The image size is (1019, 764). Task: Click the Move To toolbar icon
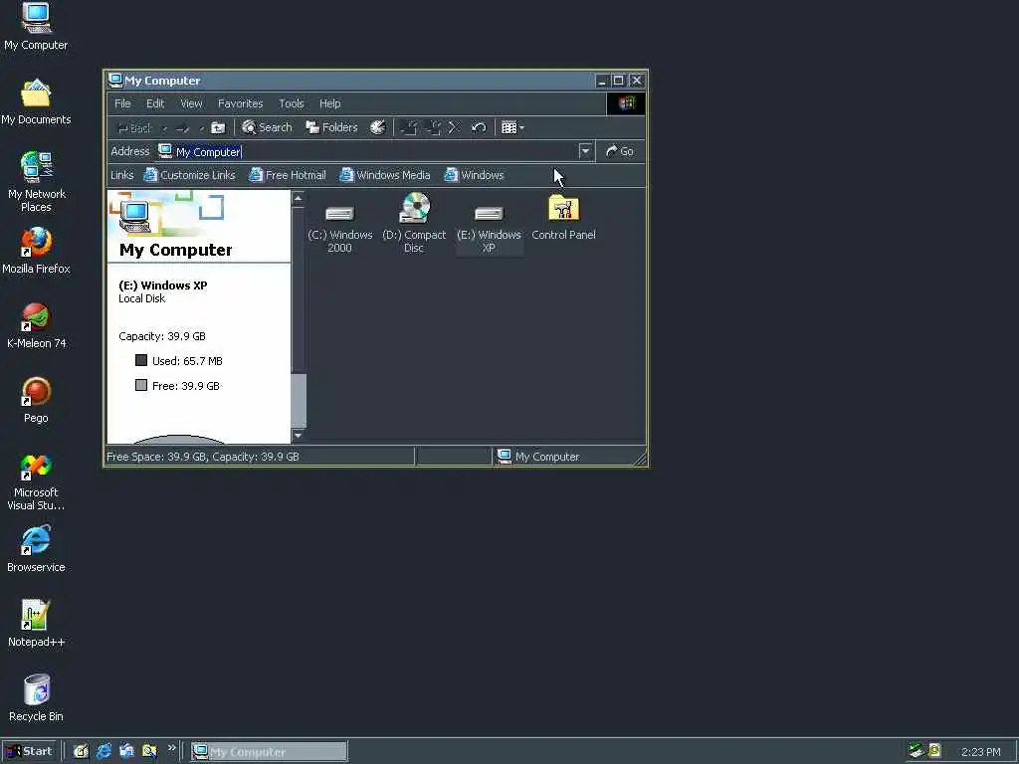tap(409, 127)
